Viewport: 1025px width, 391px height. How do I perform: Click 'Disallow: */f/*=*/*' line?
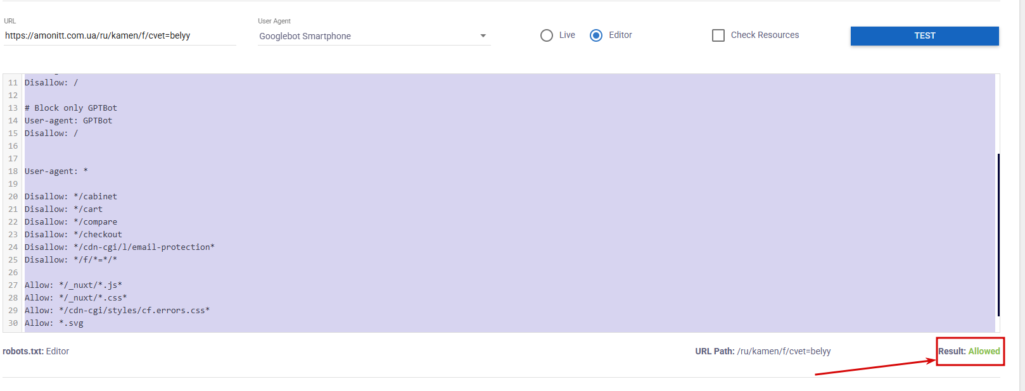pos(71,259)
